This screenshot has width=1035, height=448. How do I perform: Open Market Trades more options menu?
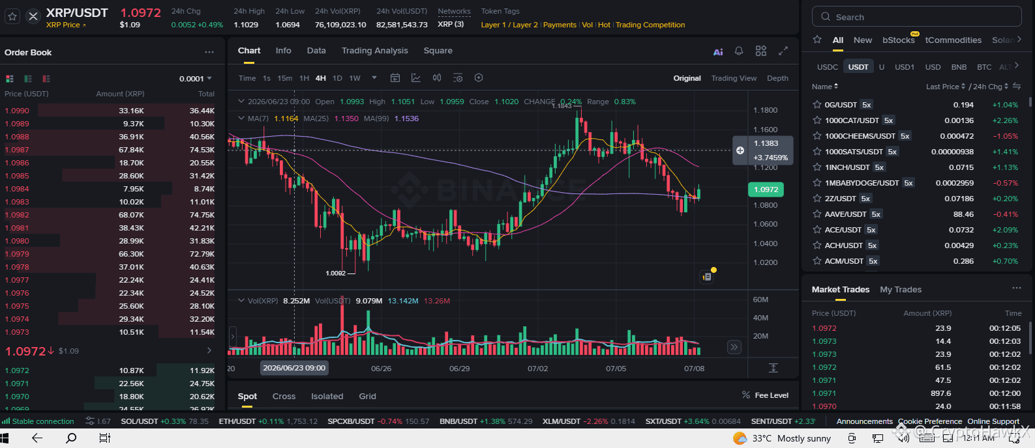pyautogui.click(x=1017, y=288)
